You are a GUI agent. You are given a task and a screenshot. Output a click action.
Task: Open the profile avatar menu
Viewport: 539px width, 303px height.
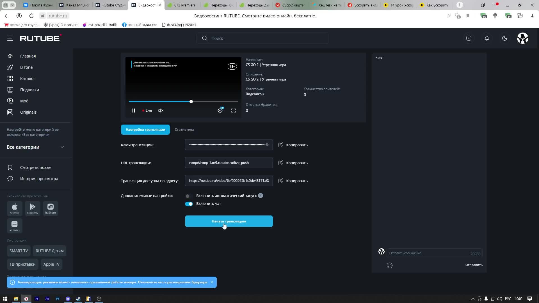[523, 38]
